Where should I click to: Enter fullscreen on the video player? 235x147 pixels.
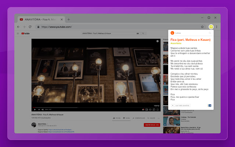(x=158, y=109)
